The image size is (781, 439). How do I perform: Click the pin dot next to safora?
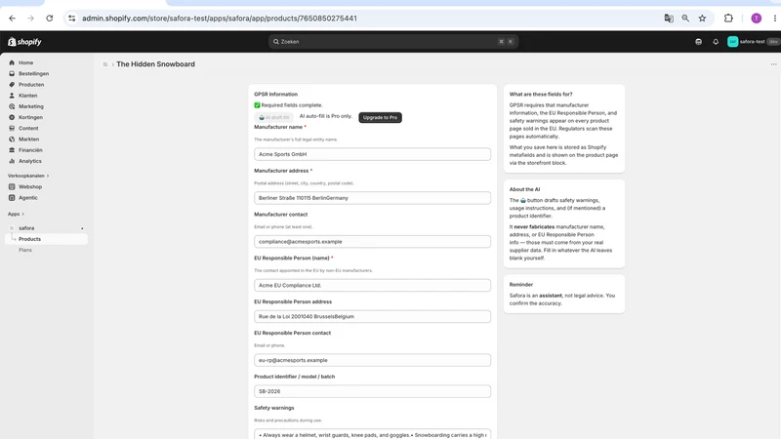[82, 228]
